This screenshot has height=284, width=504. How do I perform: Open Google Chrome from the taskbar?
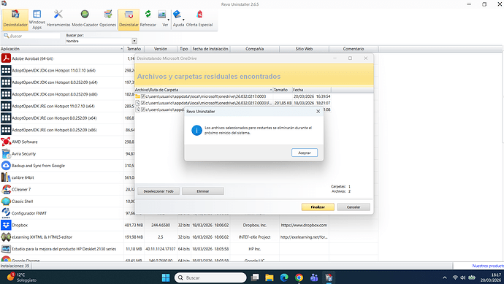click(299, 277)
